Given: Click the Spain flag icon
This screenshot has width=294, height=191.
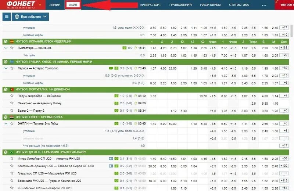Looking at the screenshot, I should [12, 42].
